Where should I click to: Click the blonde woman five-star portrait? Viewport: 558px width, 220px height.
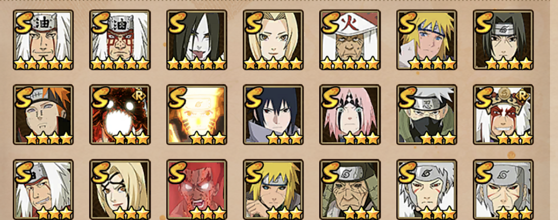[x=273, y=40]
